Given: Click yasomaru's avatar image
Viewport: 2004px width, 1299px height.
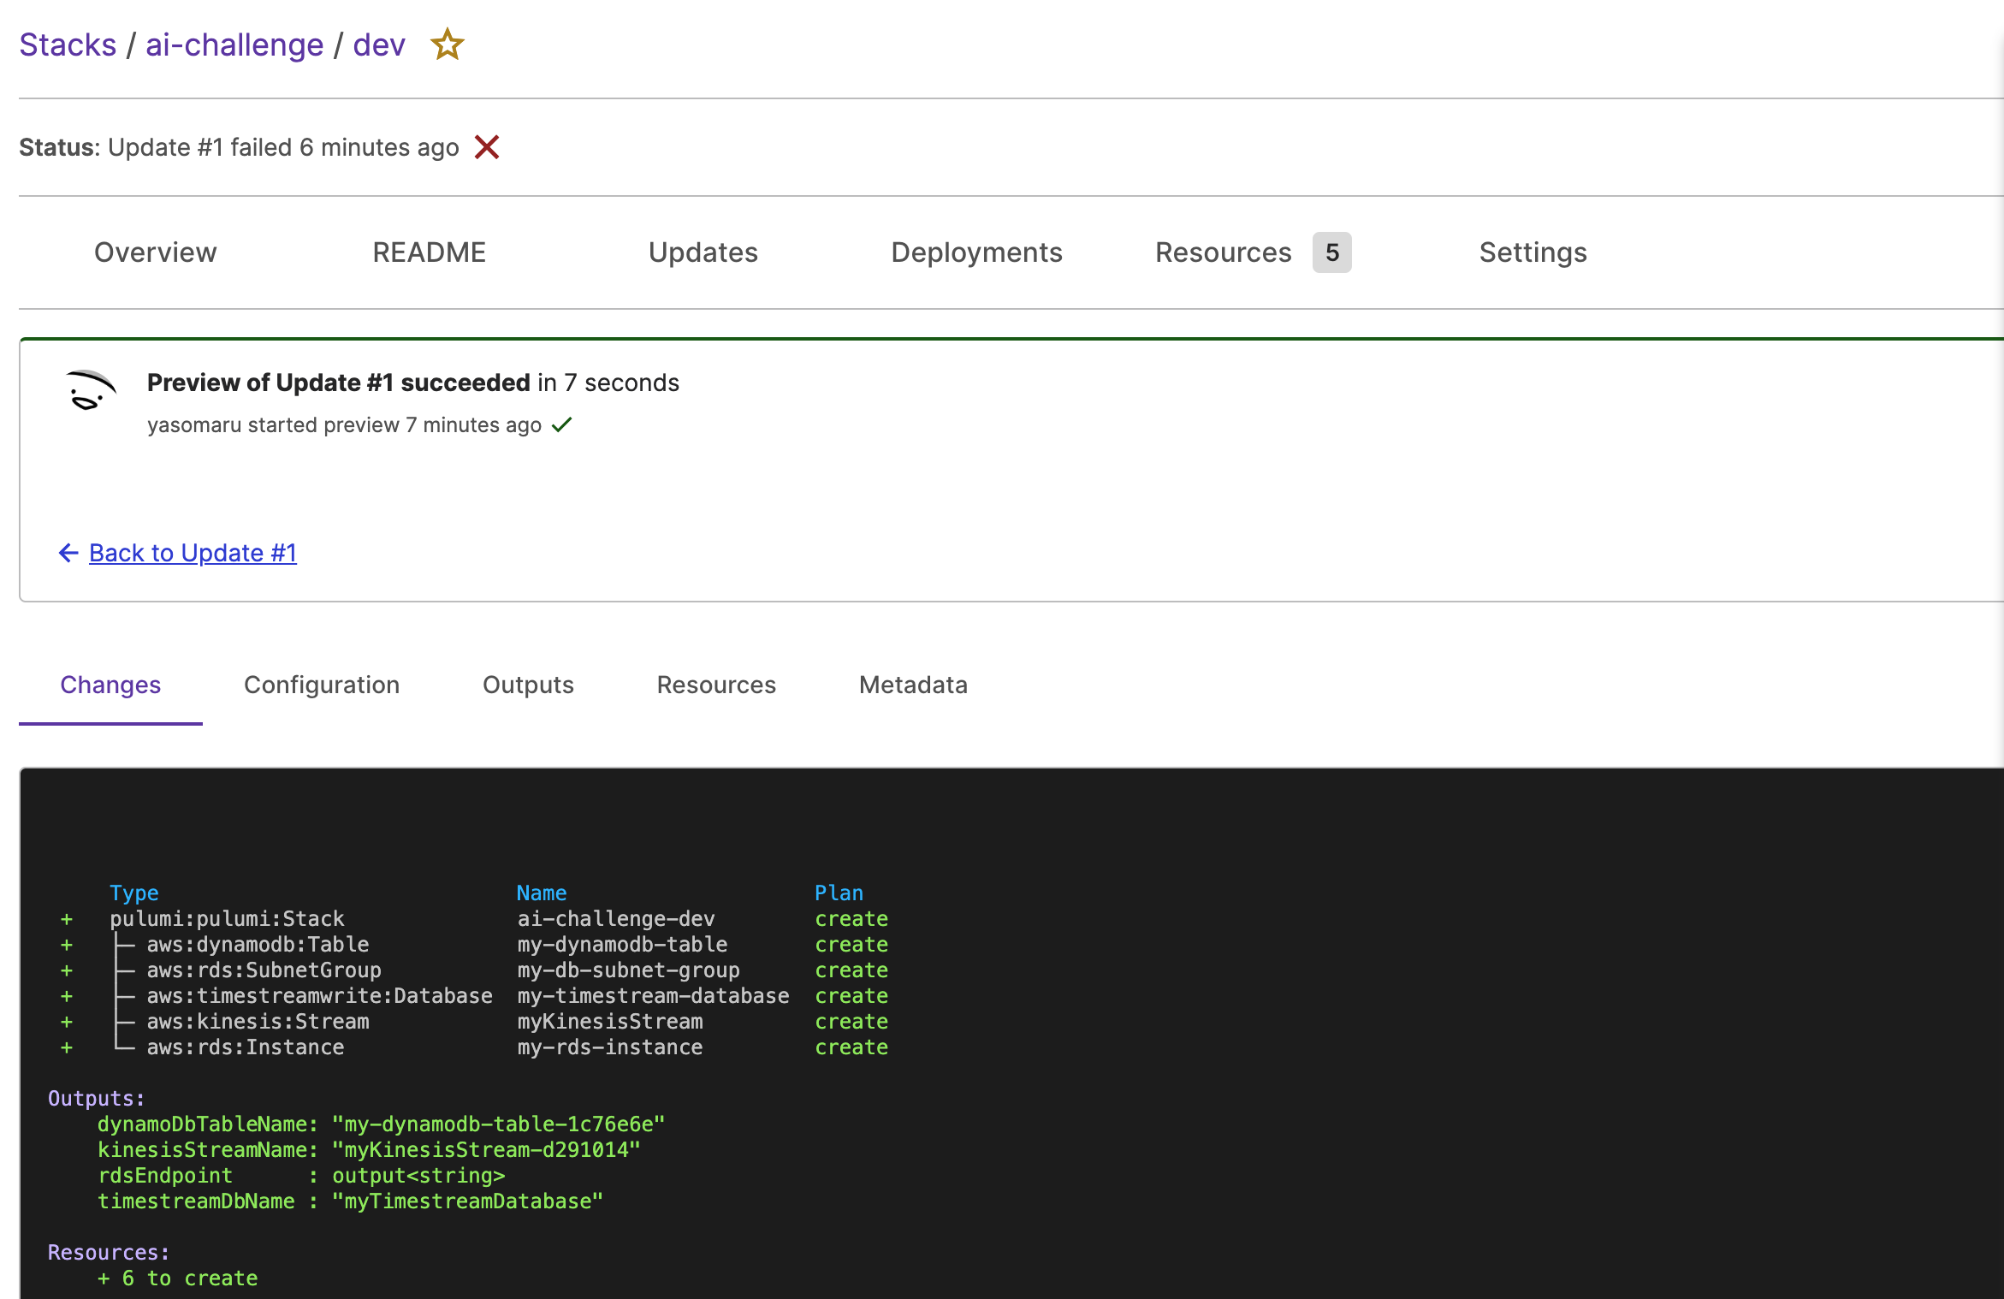Looking at the screenshot, I should click(91, 392).
